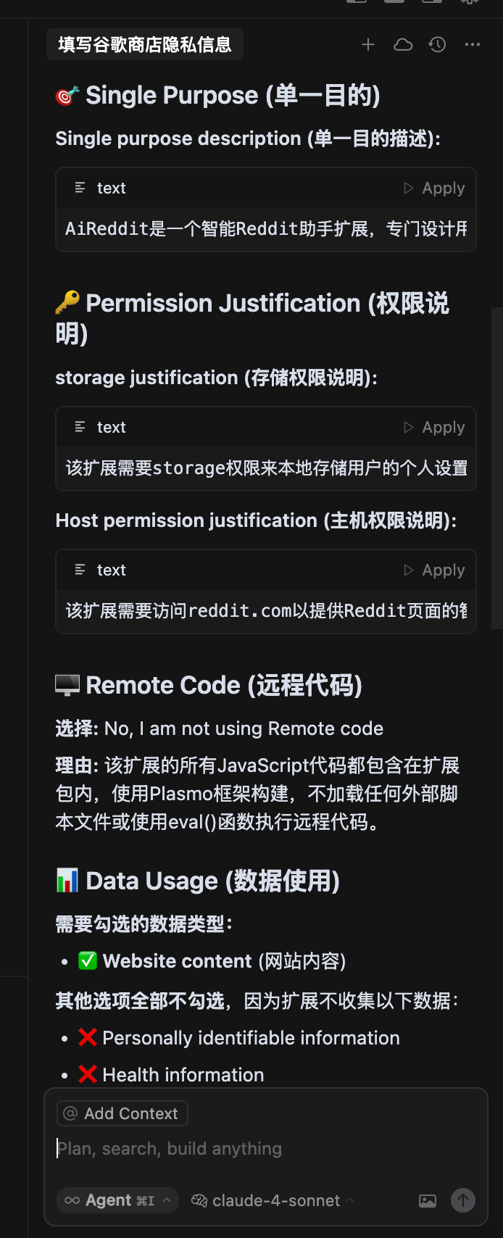Image resolution: width=503 pixels, height=1238 pixels.
Task: Open chat history clock icon
Action: [x=437, y=45]
